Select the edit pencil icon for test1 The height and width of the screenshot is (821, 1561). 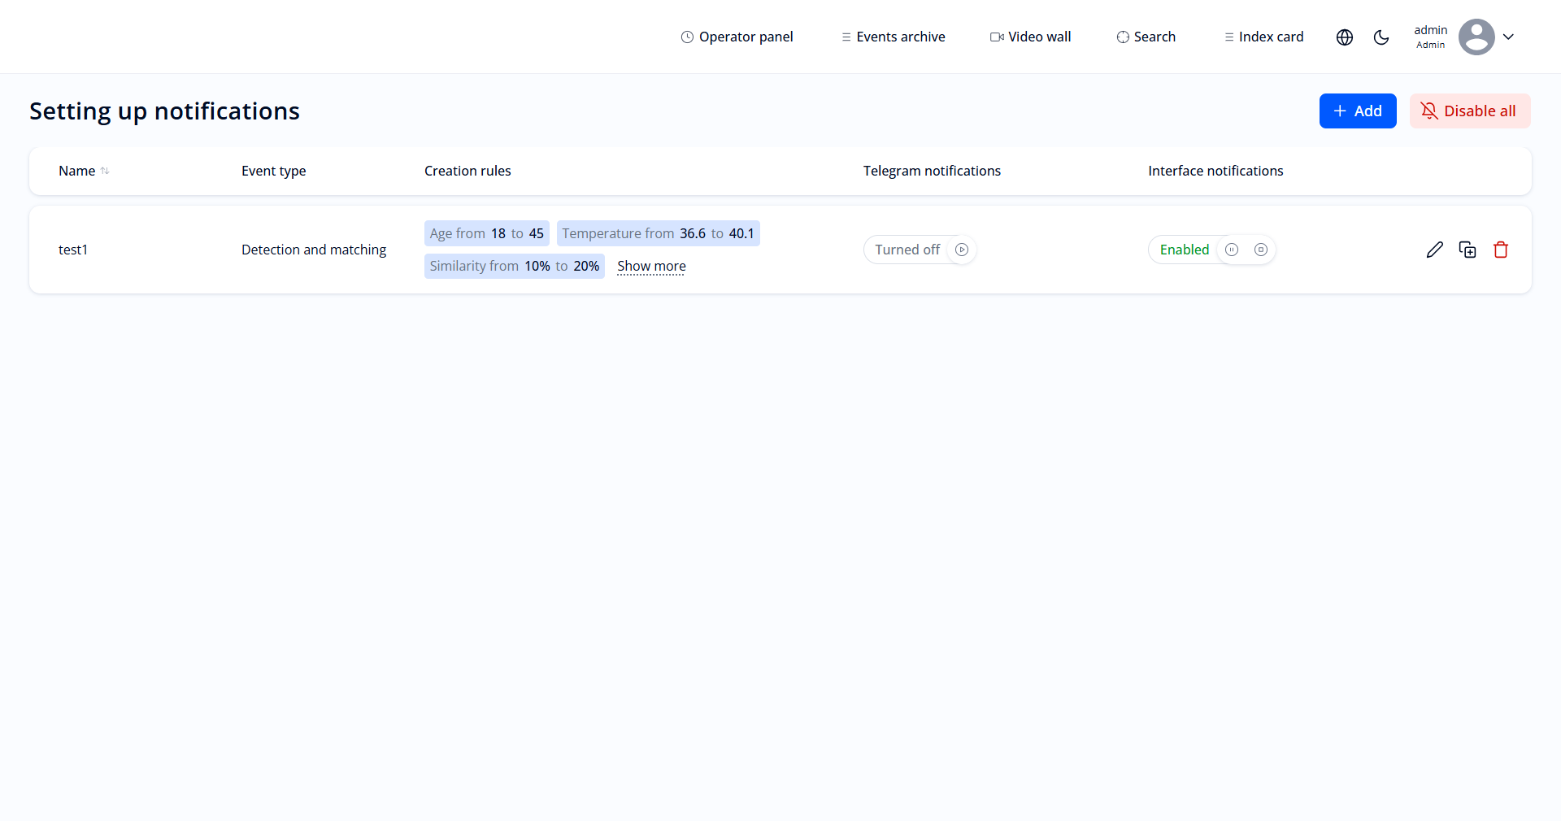[x=1435, y=250]
